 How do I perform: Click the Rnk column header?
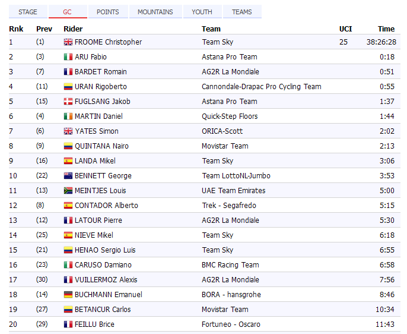(16, 29)
